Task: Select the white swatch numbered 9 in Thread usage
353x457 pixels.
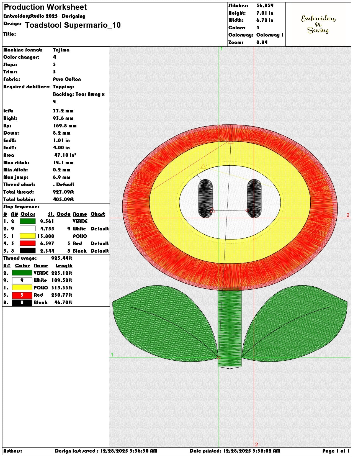Action: (22, 280)
